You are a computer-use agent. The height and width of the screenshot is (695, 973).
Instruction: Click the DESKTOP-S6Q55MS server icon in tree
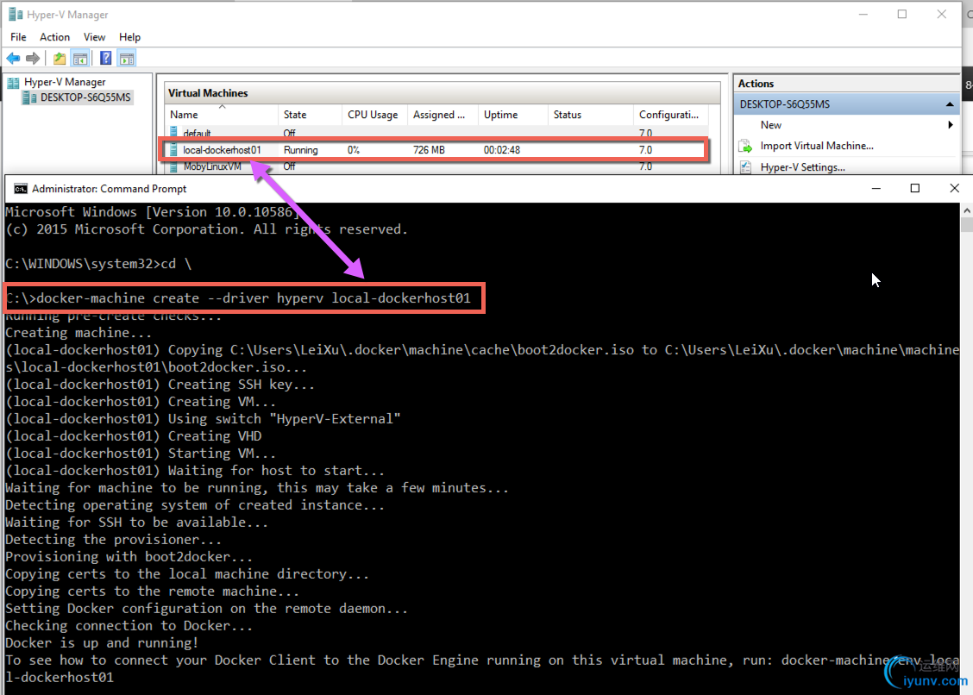28,97
